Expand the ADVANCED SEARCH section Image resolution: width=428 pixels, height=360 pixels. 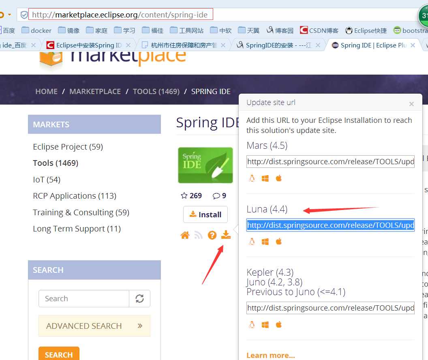pos(94,326)
